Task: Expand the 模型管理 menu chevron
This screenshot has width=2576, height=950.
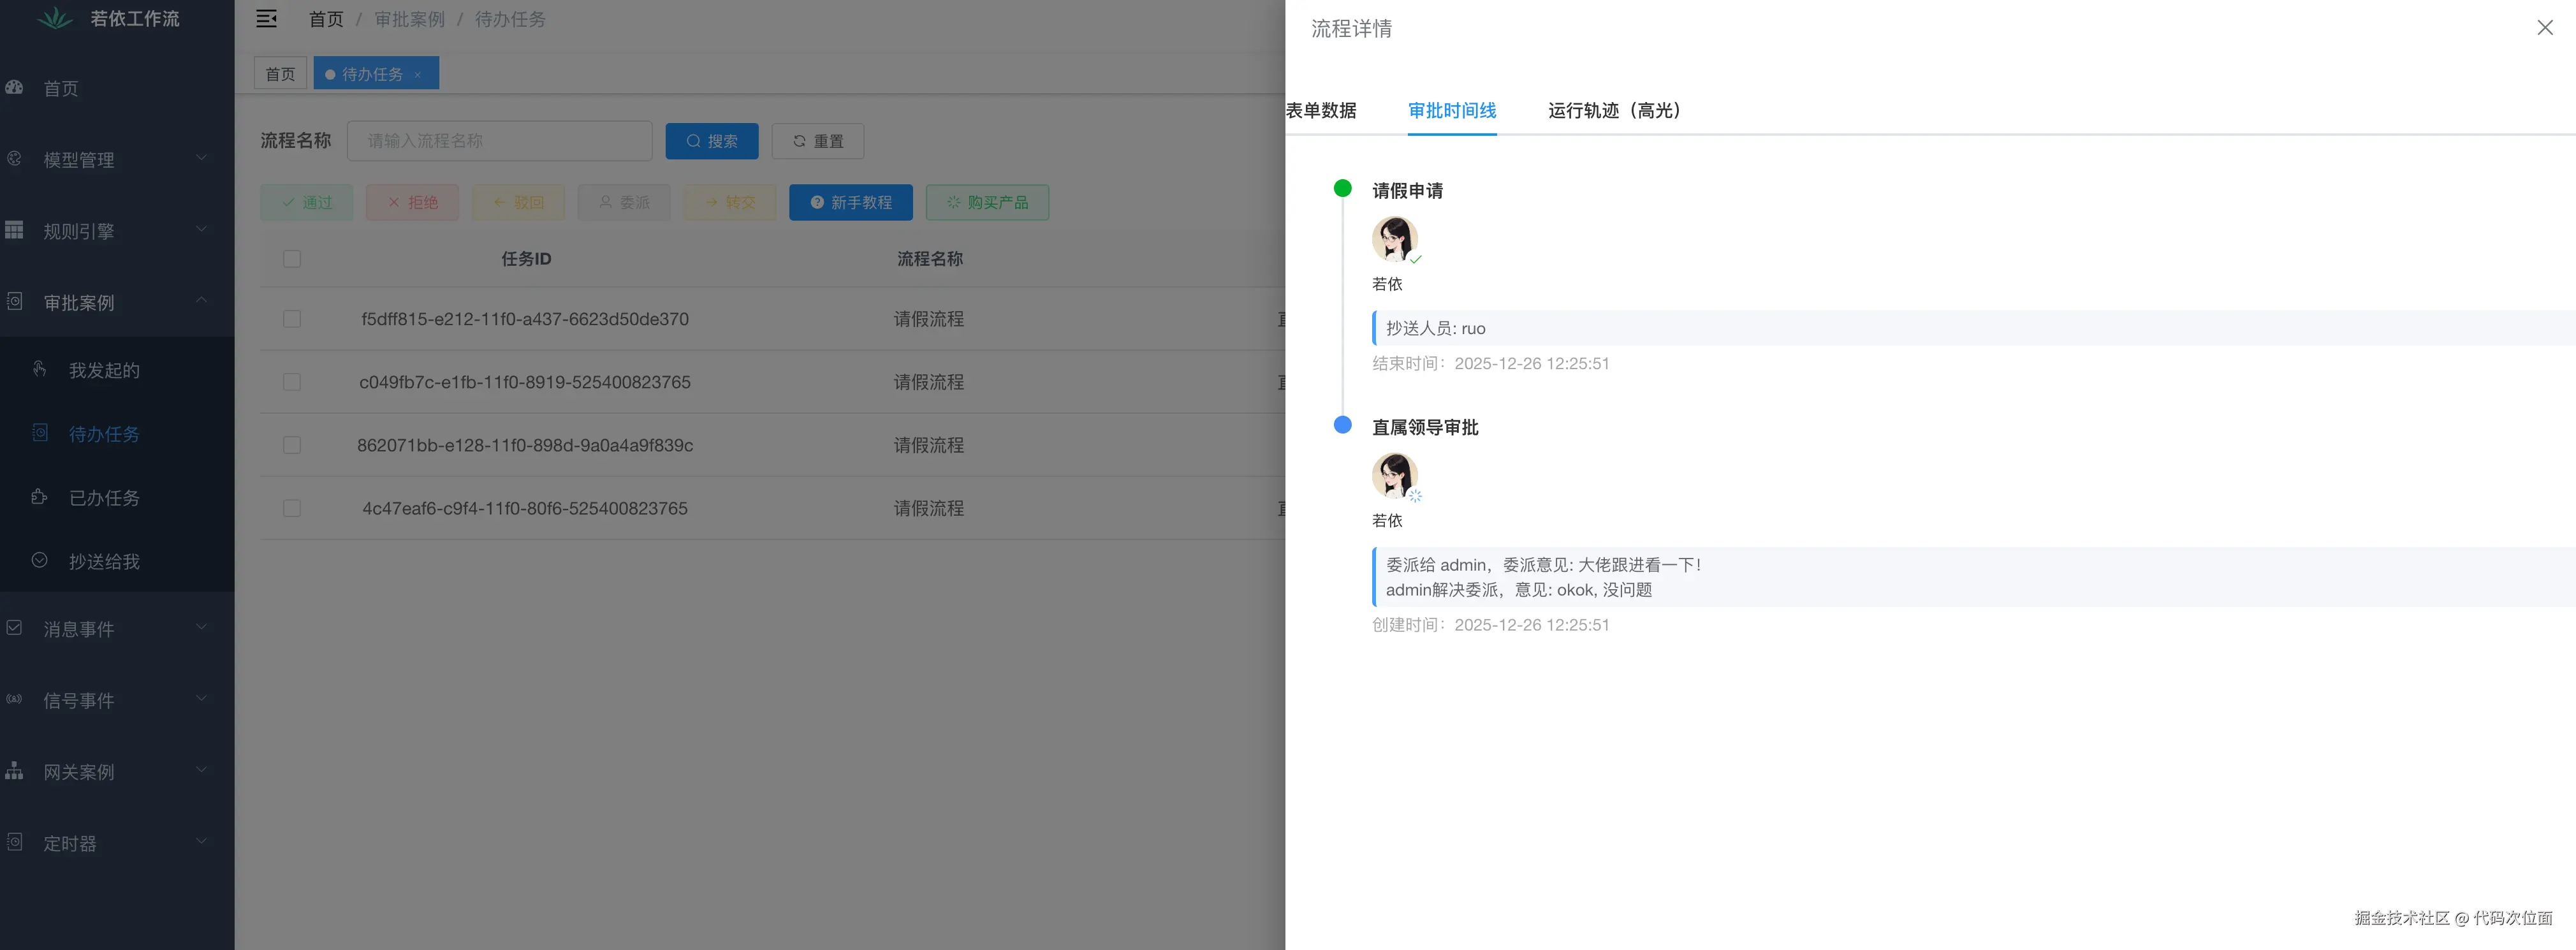Action: pyautogui.click(x=202, y=158)
